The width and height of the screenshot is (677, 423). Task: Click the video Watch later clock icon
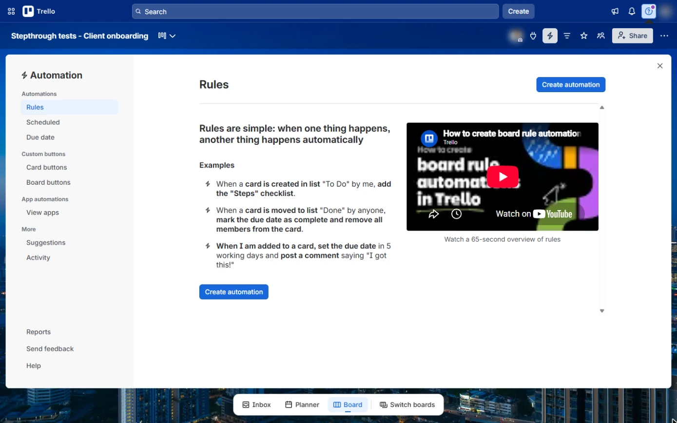click(x=456, y=214)
